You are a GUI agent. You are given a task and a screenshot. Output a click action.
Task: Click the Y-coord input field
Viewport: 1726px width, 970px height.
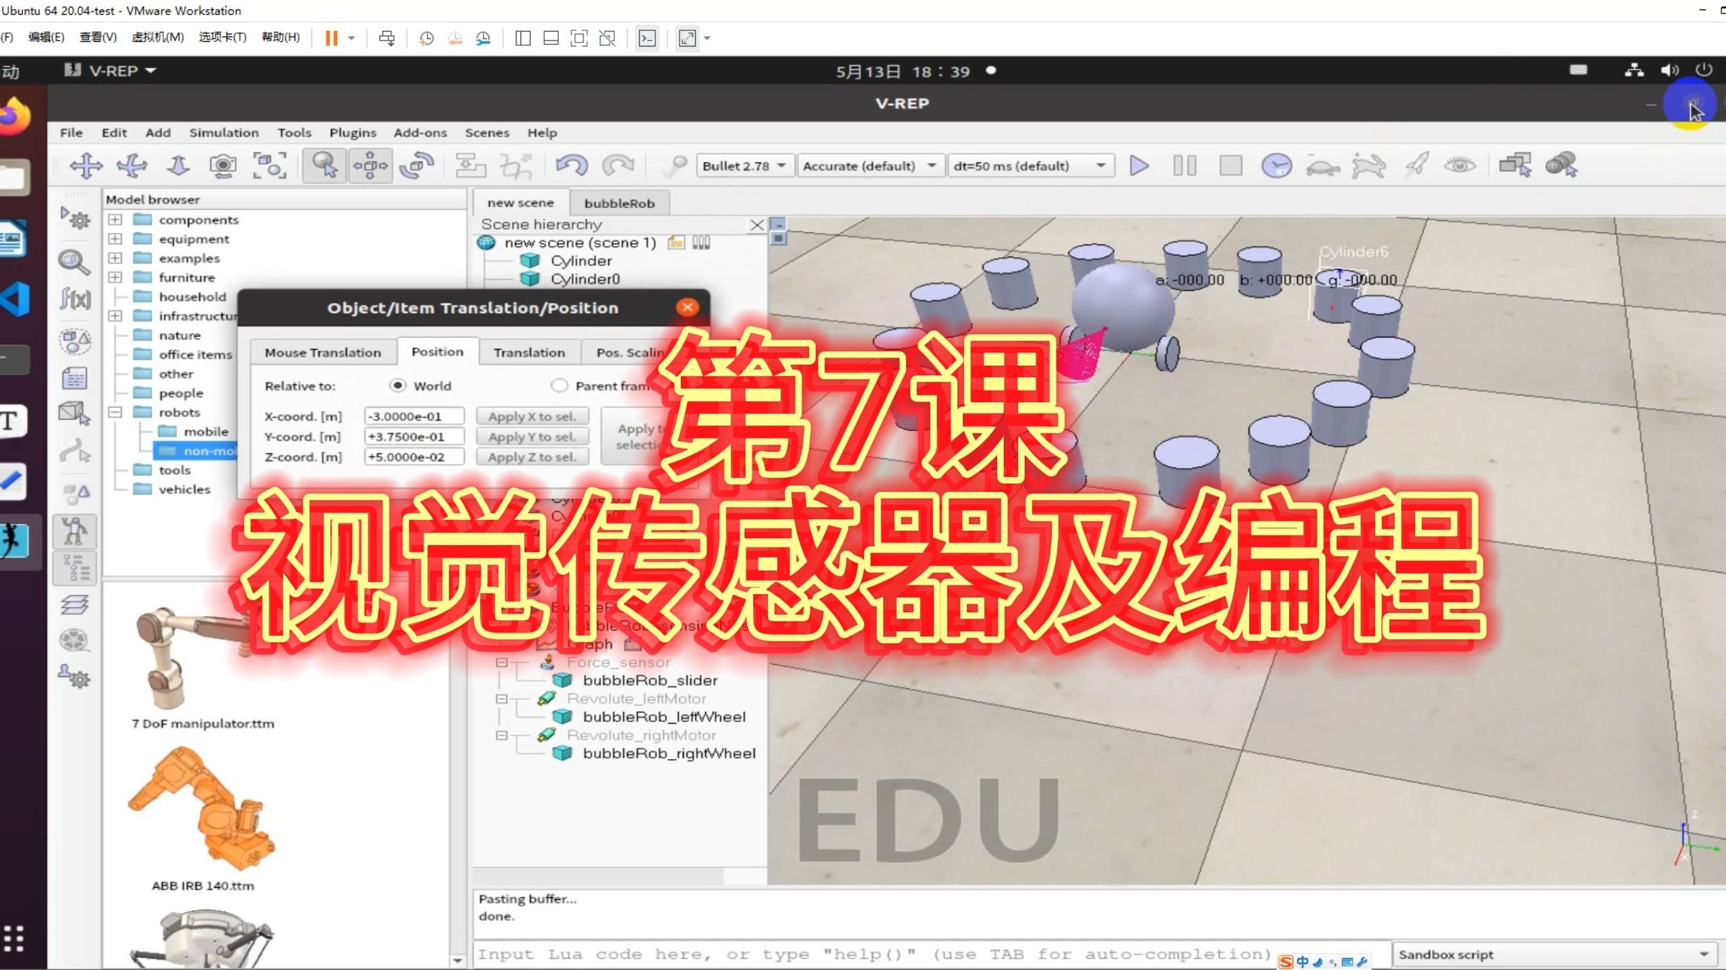(x=414, y=437)
